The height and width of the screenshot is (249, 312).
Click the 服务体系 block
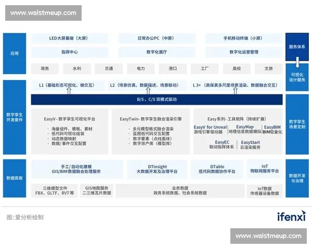[297, 47]
